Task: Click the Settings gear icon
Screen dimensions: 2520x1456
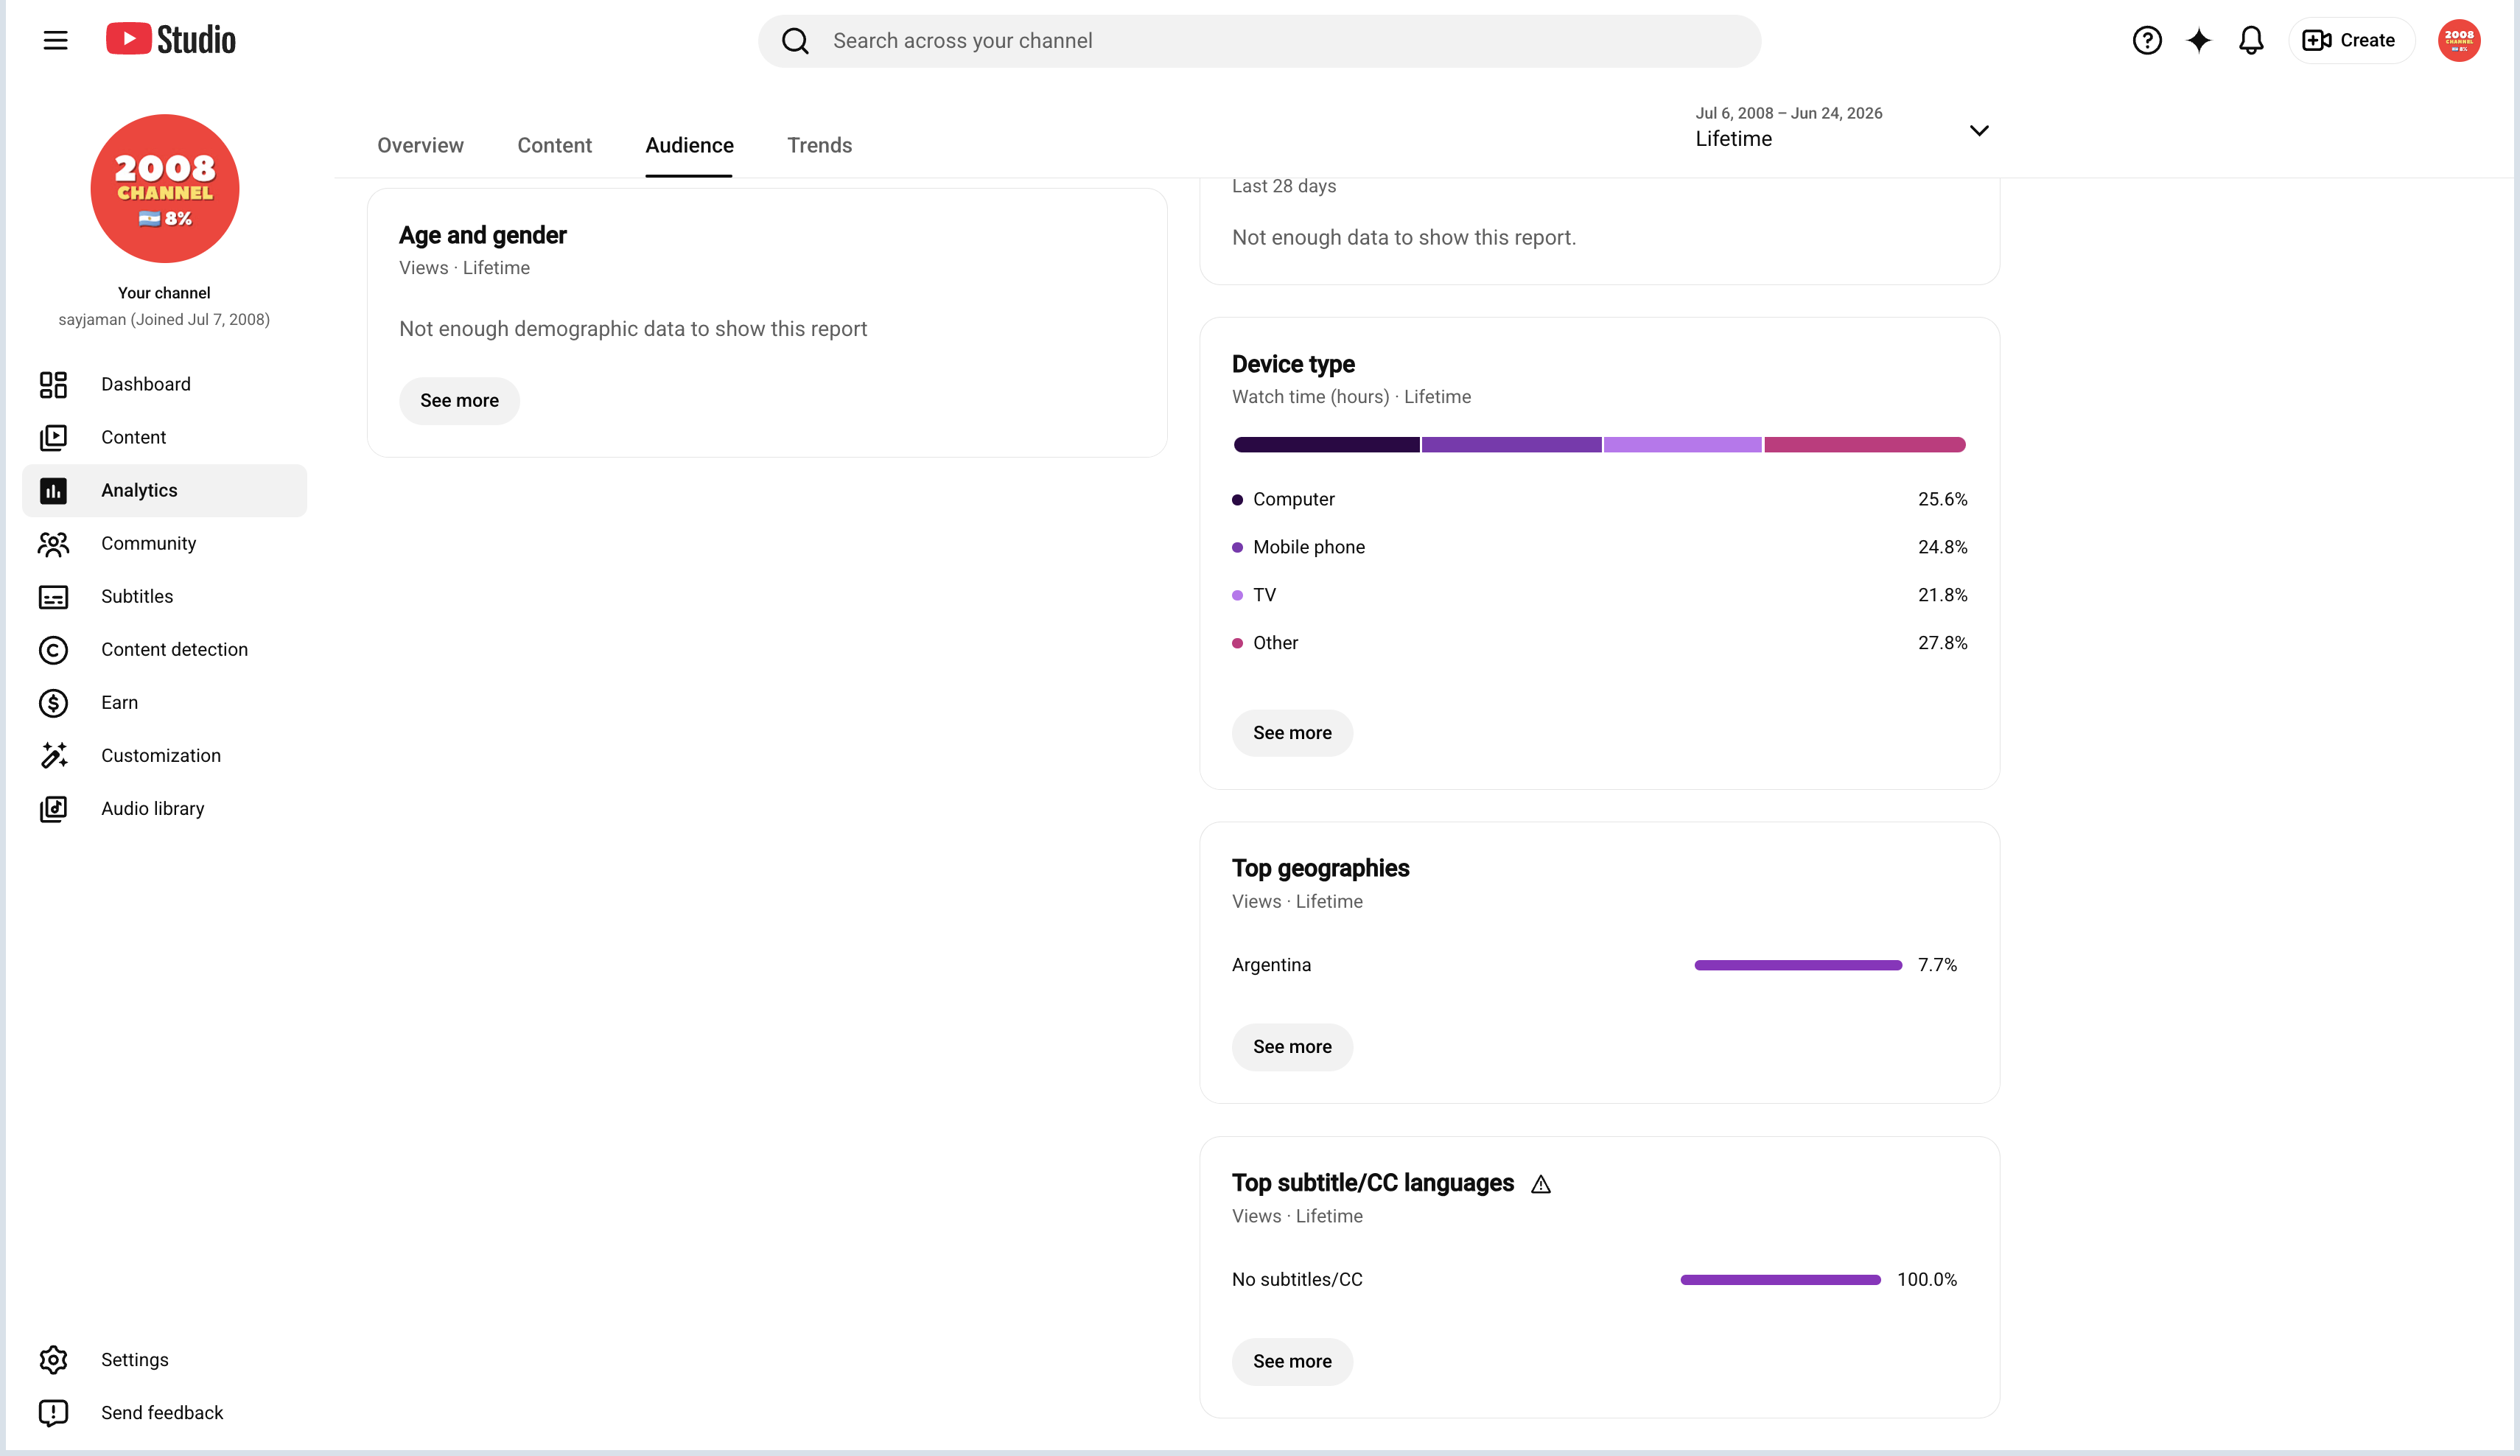Action: click(x=53, y=1359)
